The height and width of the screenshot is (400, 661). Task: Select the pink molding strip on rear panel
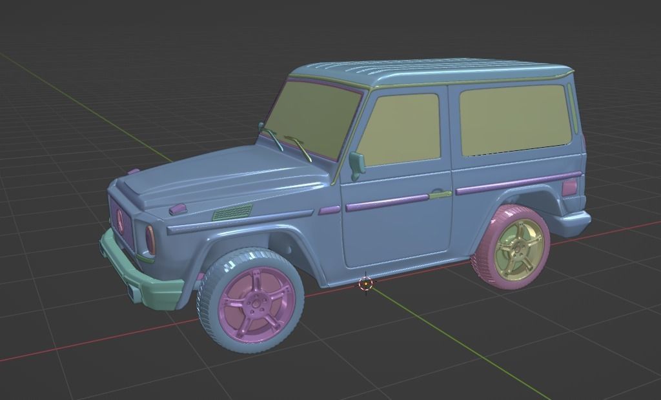pos(518,183)
